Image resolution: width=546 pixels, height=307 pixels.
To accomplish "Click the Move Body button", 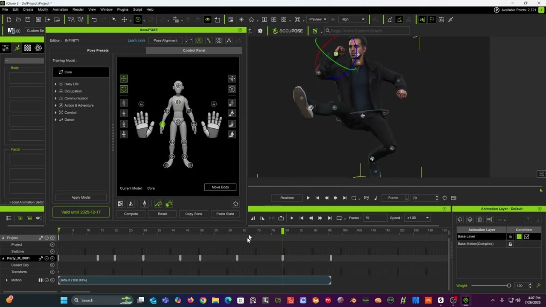I will click(220, 187).
